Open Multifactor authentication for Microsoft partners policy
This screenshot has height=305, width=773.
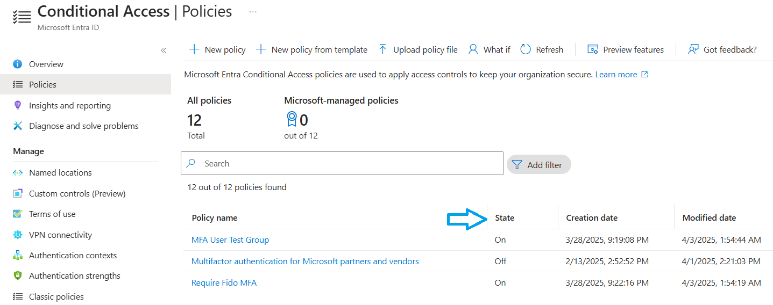(305, 261)
